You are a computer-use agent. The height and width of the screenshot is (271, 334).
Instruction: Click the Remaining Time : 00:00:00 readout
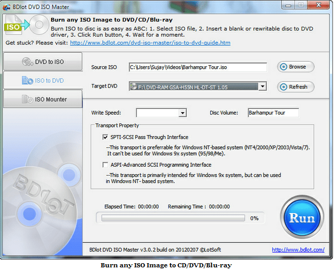[199, 206]
